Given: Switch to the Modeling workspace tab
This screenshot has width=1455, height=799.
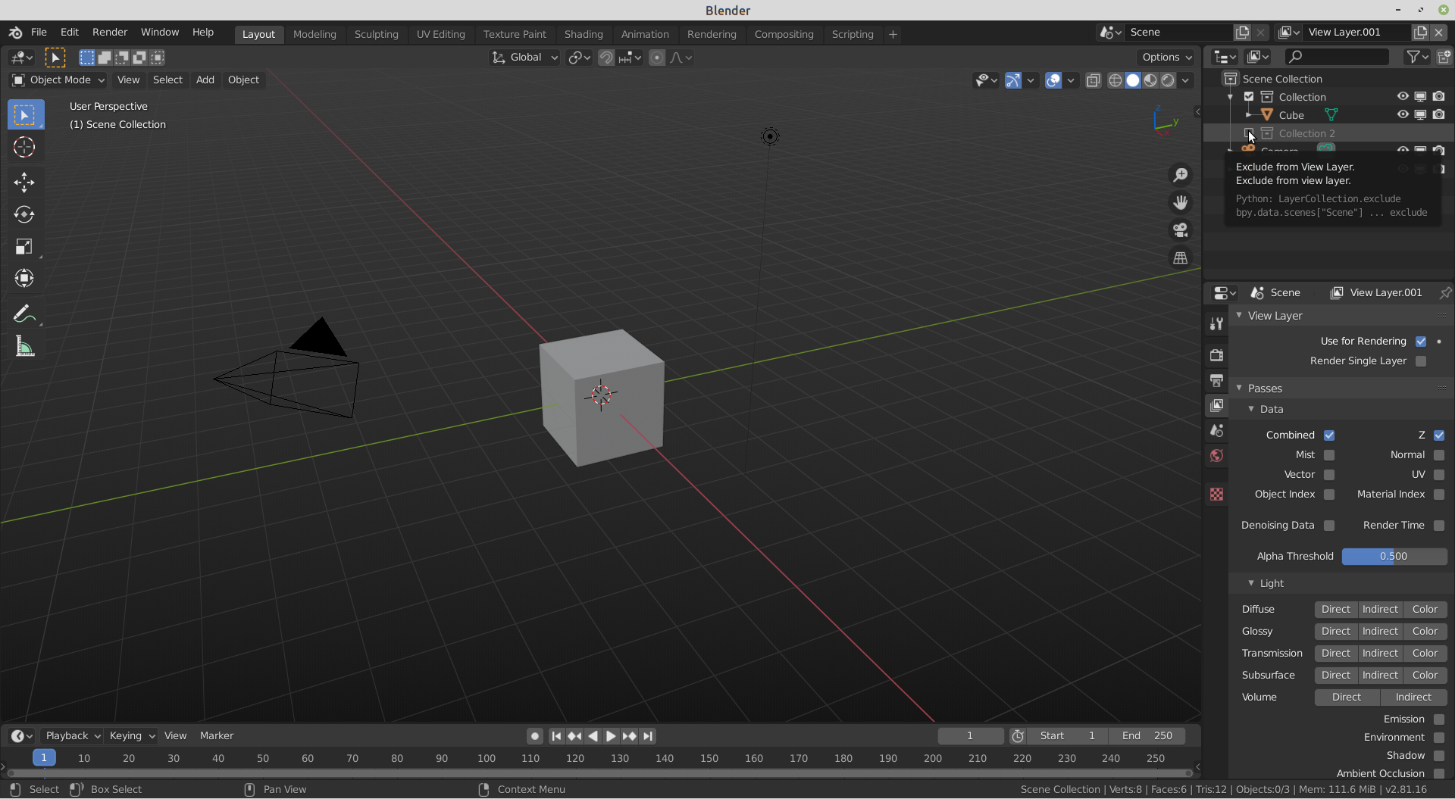Looking at the screenshot, I should (314, 34).
